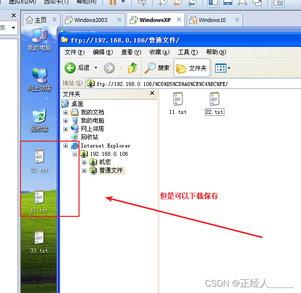The width and height of the screenshot is (301, 293).
Task: Select 普通文件 folder in tree
Action: (x=112, y=170)
